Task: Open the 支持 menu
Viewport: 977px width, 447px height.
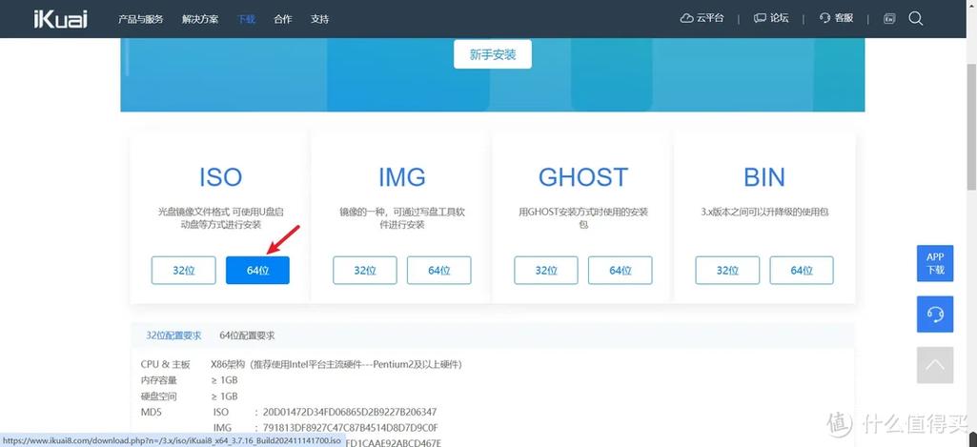Action: (x=319, y=19)
